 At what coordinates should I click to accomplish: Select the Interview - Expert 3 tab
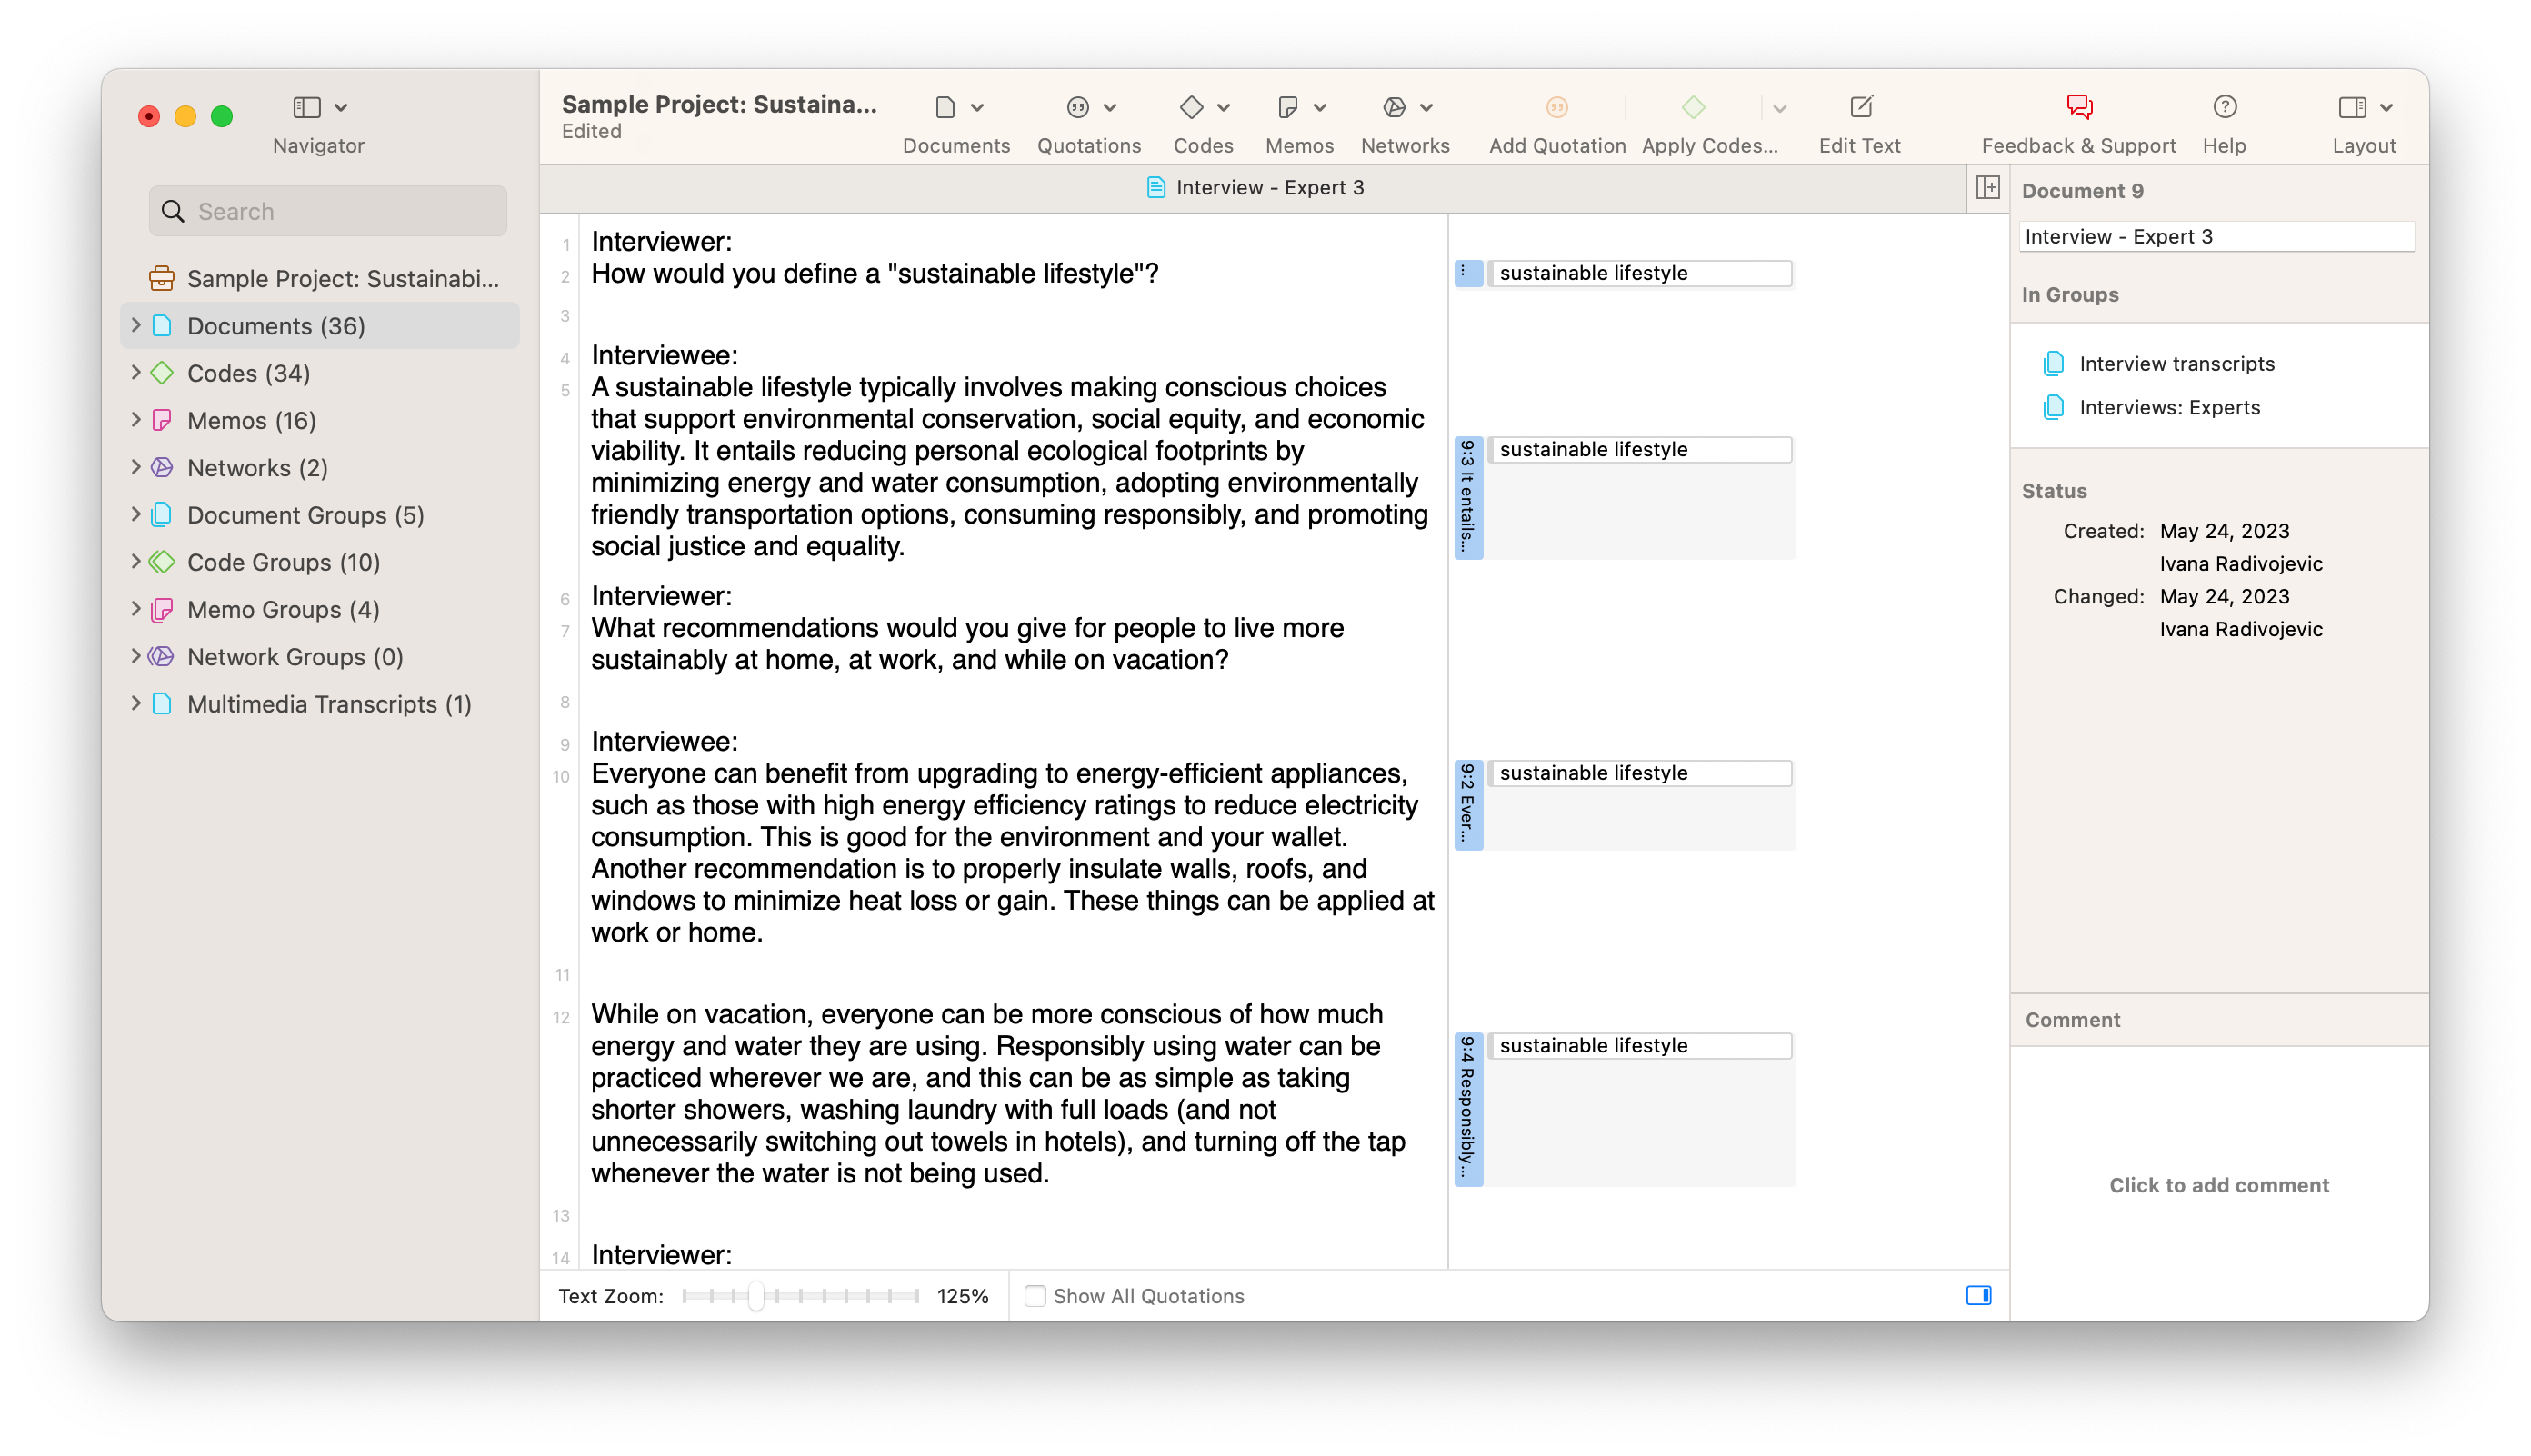1254,187
